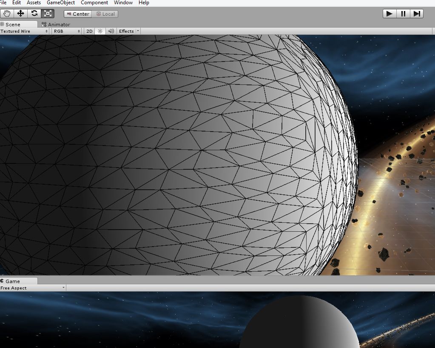Open the Textured Wire draw mode dropdown
435x348 pixels.
click(24, 31)
